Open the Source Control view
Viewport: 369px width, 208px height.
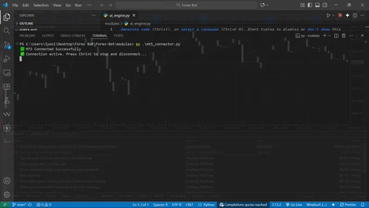[x=7, y=45]
